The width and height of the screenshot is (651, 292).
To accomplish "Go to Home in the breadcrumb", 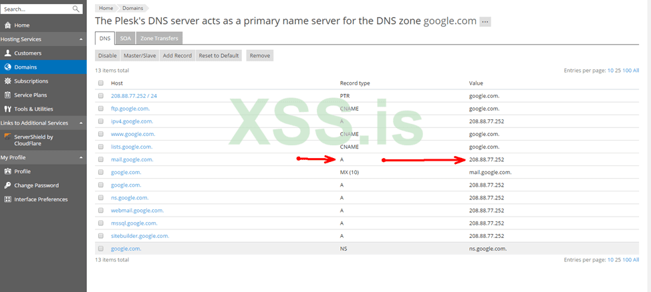I will (x=106, y=8).
